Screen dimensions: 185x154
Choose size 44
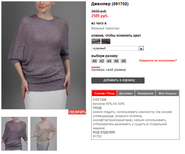pos(109,61)
